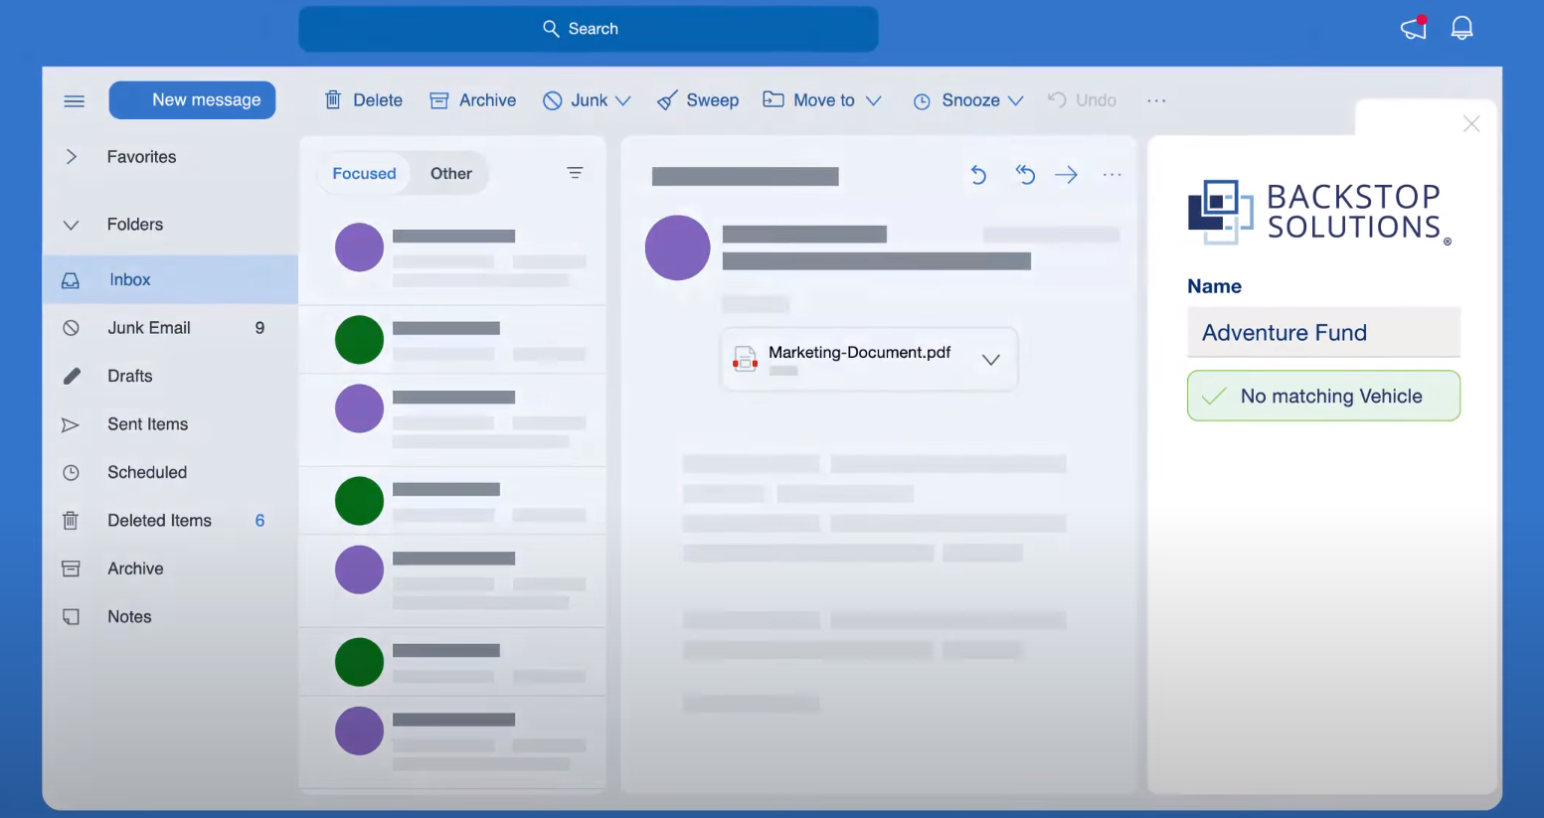
Task: Click the No matching Vehicle badge
Action: point(1323,396)
